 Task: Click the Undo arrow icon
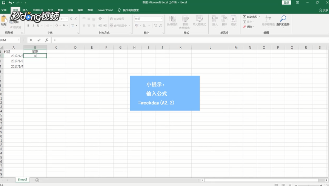10,3
